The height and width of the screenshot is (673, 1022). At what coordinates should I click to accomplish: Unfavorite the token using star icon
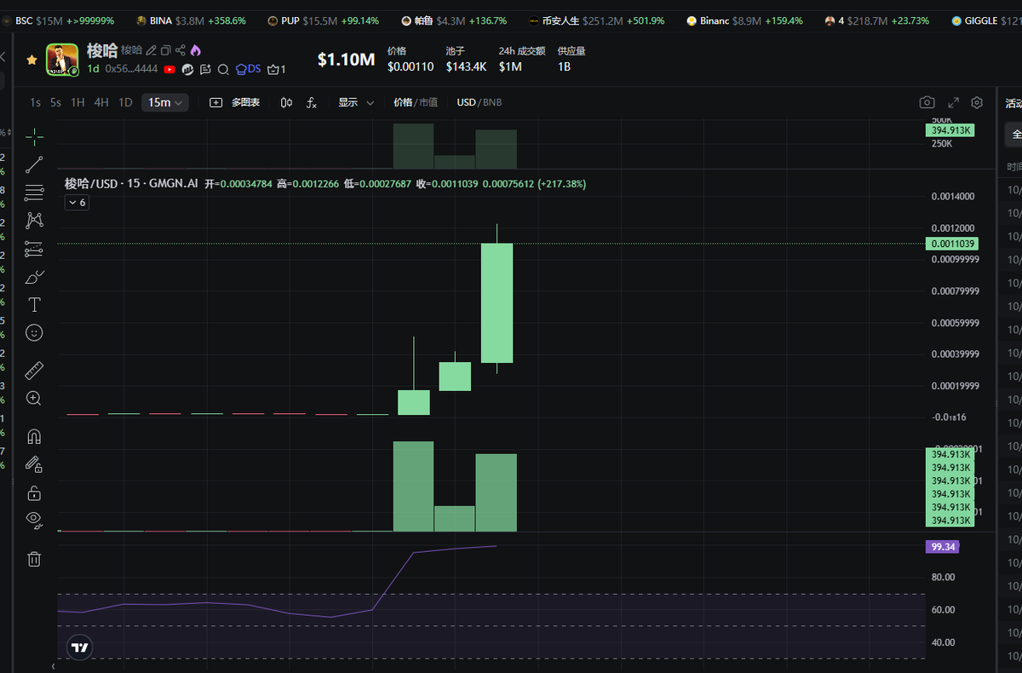click(x=32, y=60)
